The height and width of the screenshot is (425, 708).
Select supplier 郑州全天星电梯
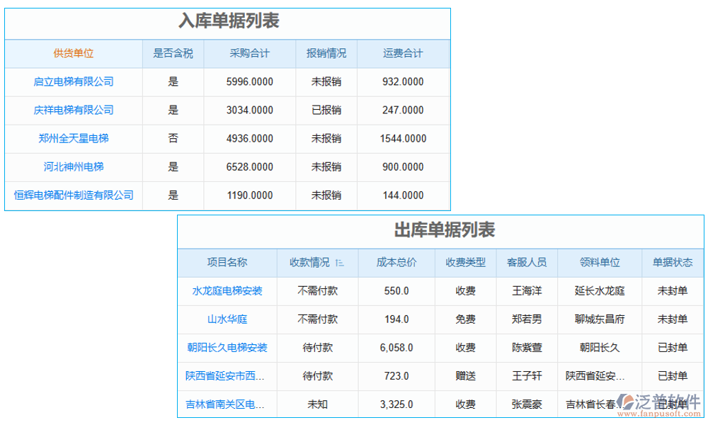(x=74, y=139)
